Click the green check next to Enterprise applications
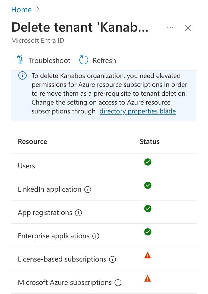The image size is (208, 294). click(148, 232)
